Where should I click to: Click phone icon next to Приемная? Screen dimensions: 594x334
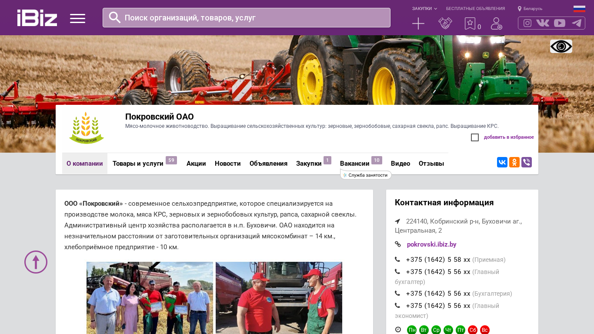click(x=397, y=260)
